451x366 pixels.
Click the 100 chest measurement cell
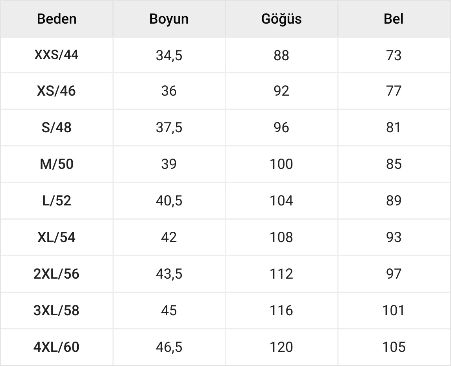click(x=281, y=164)
